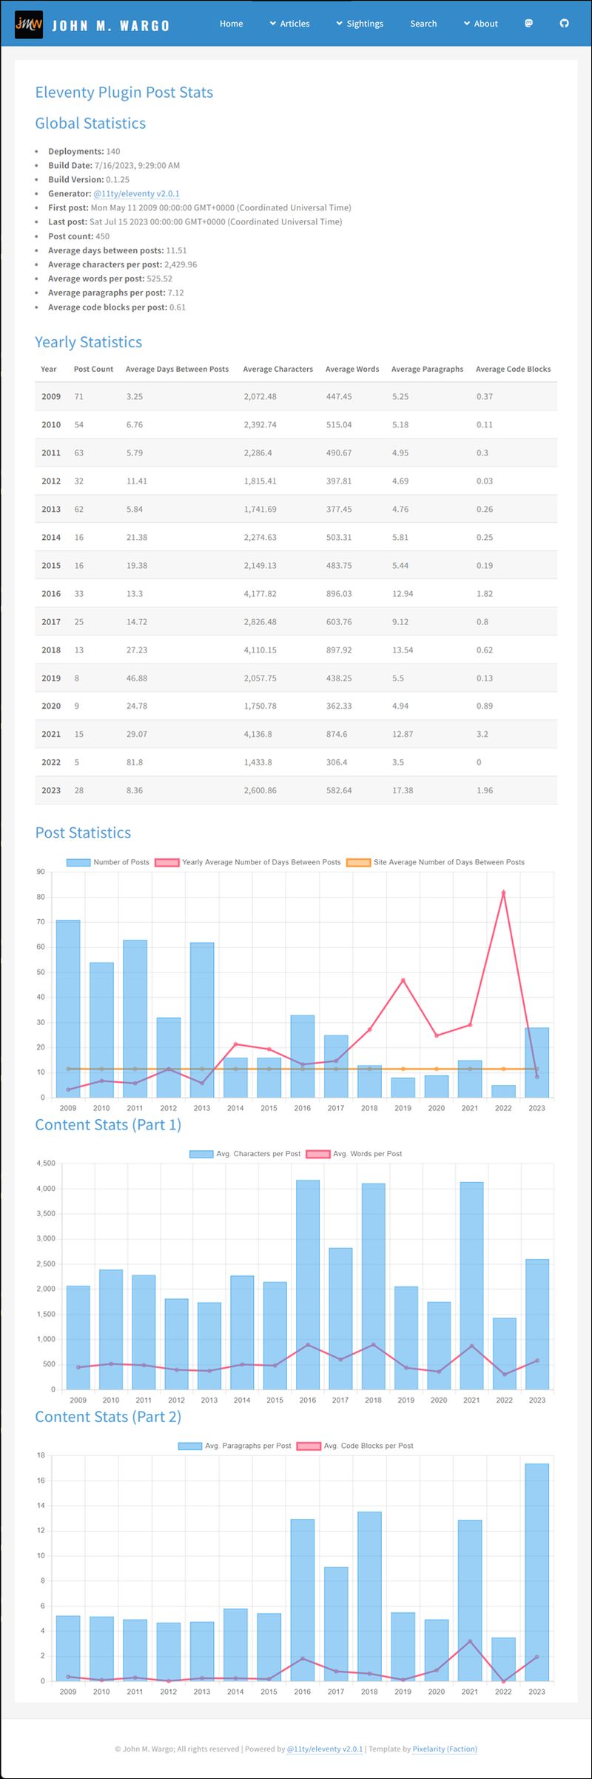The height and width of the screenshot is (1779, 592).
Task: Click the 2016 bar in Content Stats Part 1
Action: 308,1285
